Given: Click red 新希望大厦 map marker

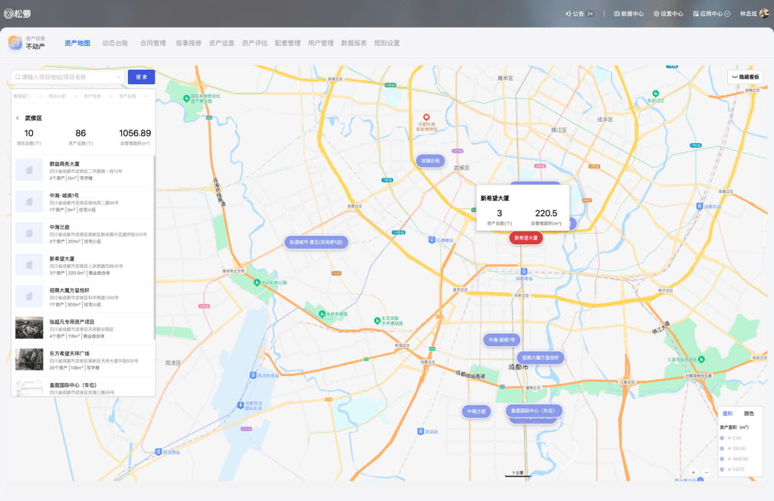Looking at the screenshot, I should [x=526, y=238].
